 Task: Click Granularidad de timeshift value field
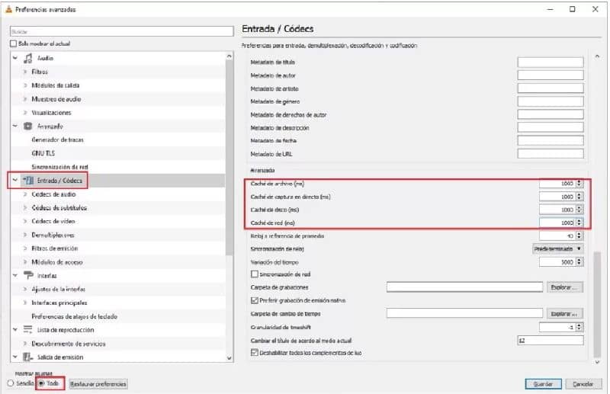[557, 327]
